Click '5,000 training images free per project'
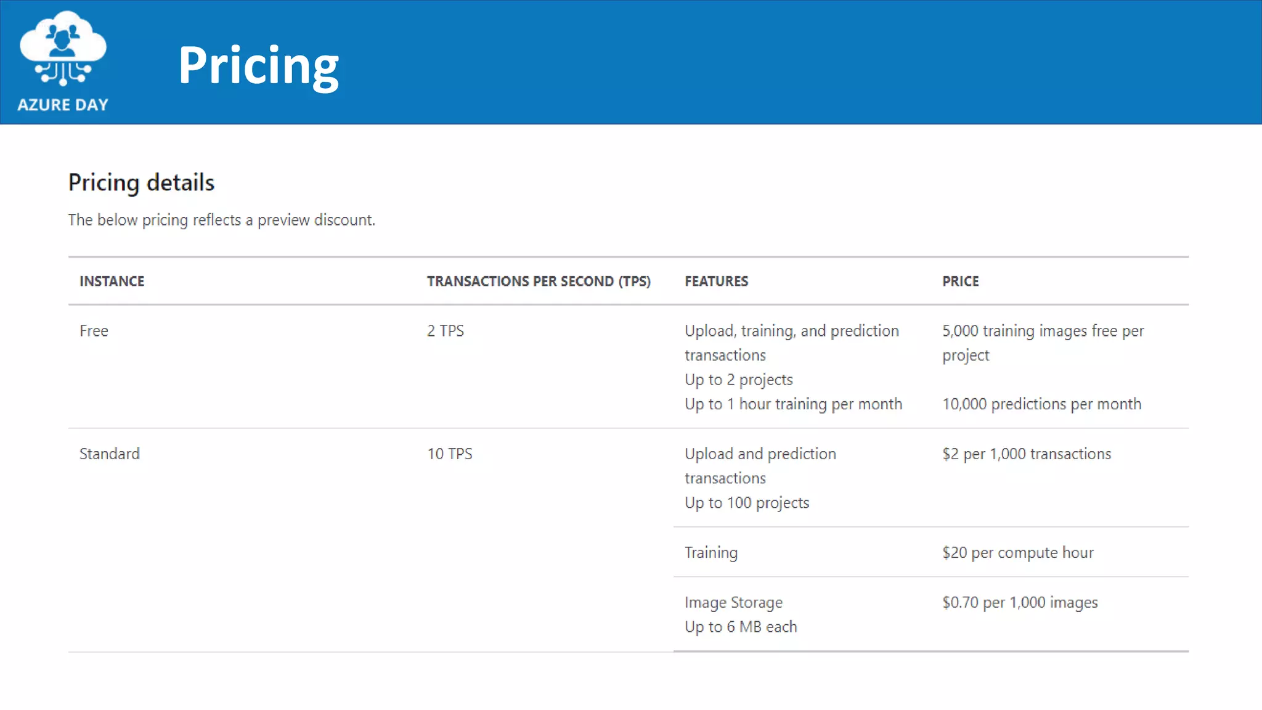1262x710 pixels. tap(1043, 343)
